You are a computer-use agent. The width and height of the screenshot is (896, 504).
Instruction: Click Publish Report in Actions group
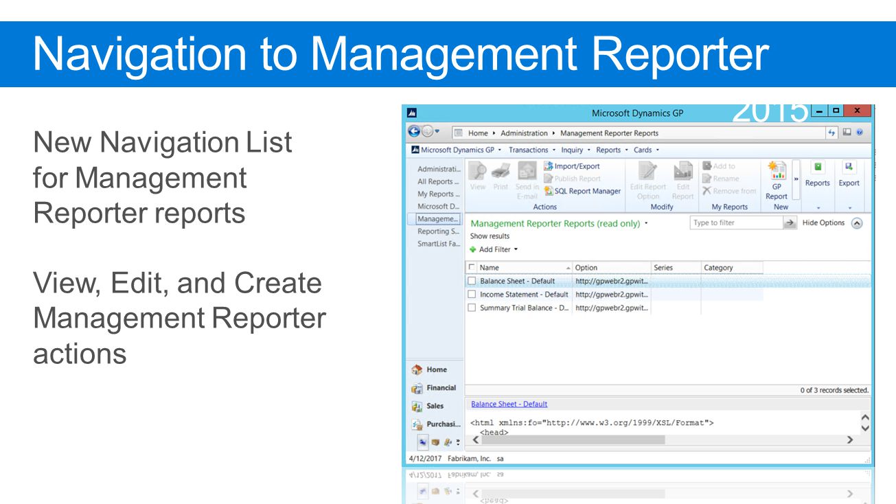[x=572, y=179]
